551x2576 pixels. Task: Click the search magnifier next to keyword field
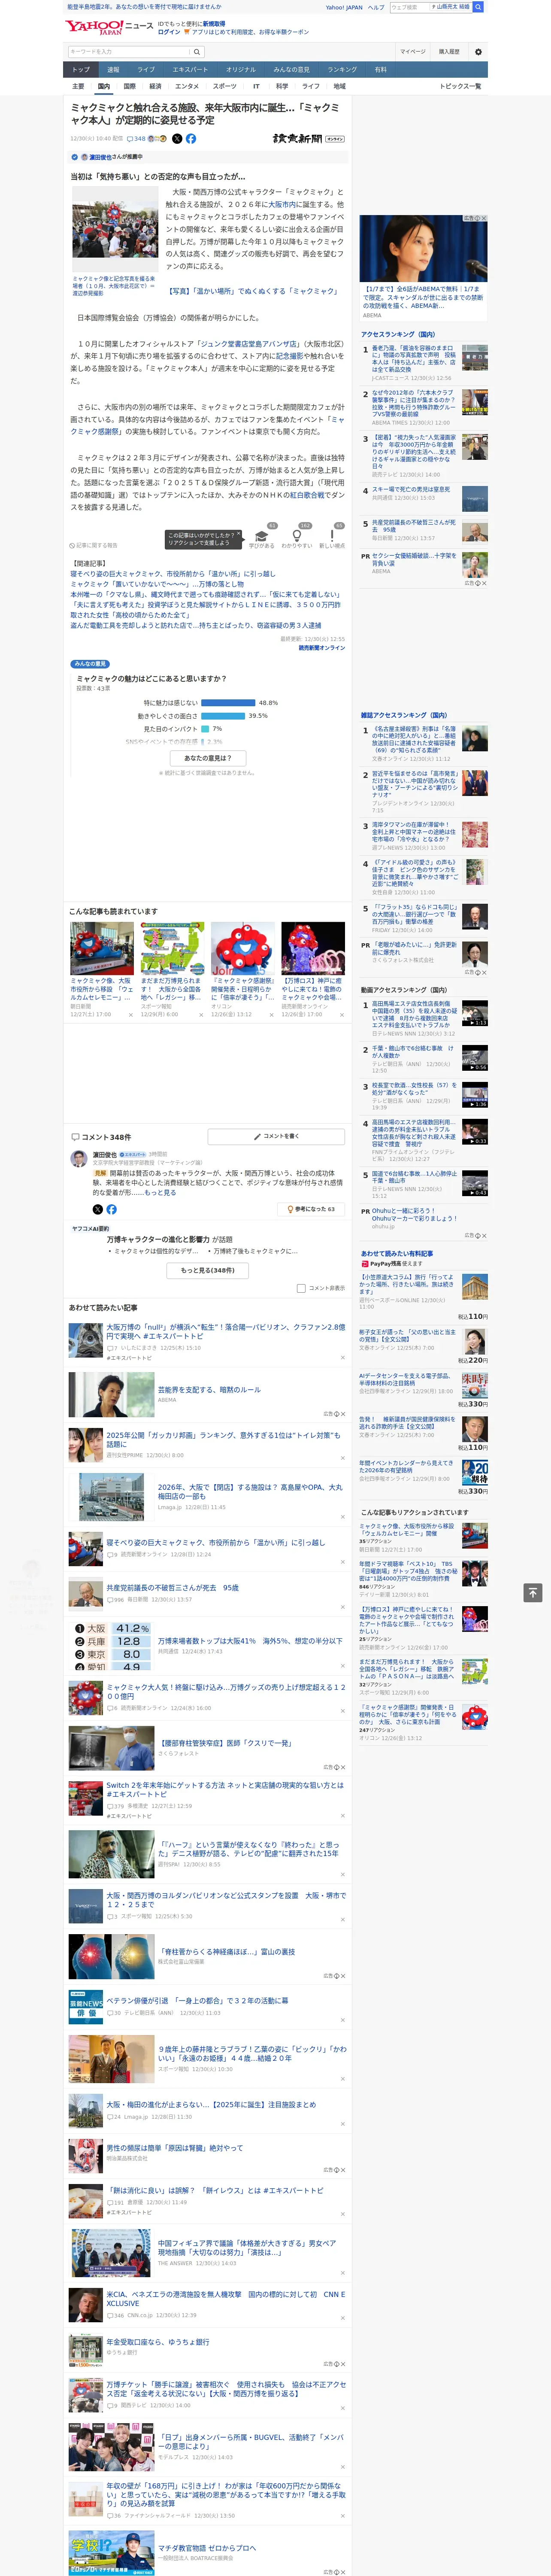pos(197,51)
